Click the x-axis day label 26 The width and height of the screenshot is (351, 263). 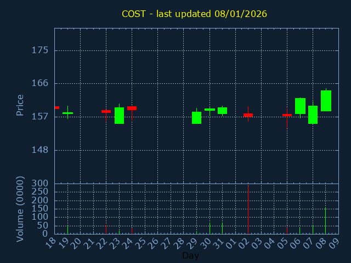(x=154, y=243)
